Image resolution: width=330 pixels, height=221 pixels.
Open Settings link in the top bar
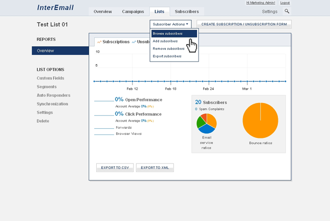coord(270,11)
